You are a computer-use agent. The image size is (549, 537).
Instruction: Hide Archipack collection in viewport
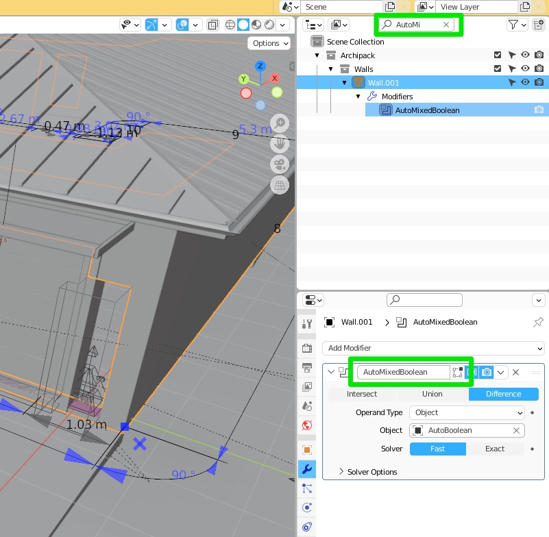[x=525, y=55]
